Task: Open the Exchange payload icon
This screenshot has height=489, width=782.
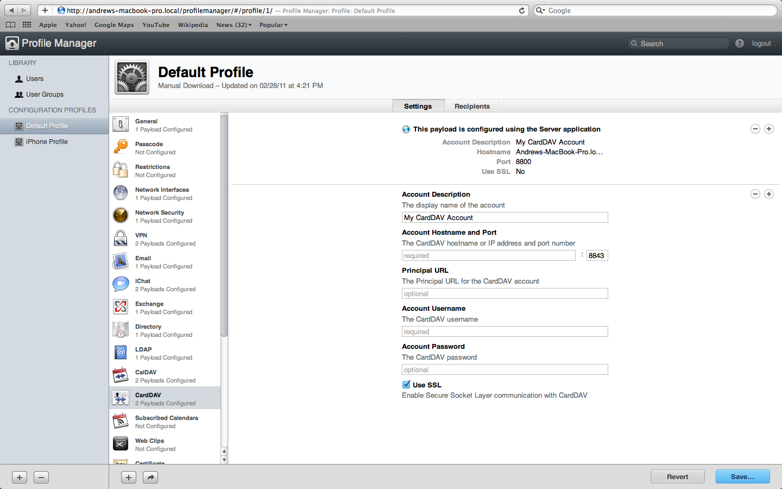Action: (x=121, y=307)
